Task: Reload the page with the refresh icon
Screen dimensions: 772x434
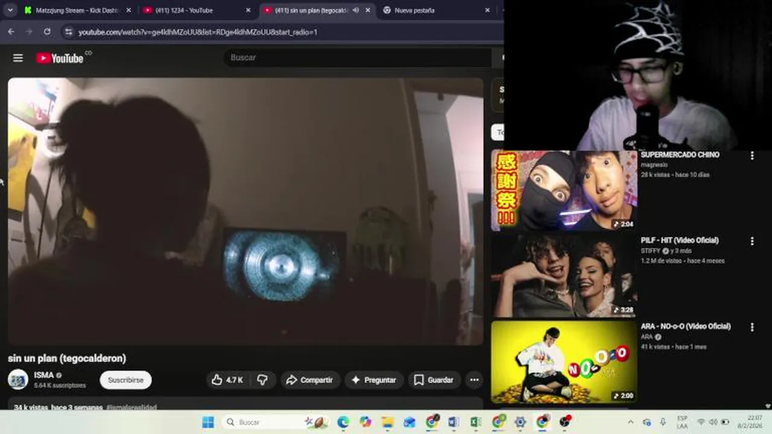Action: click(x=47, y=31)
